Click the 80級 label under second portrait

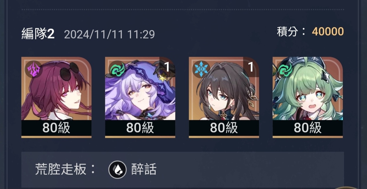tap(140, 128)
